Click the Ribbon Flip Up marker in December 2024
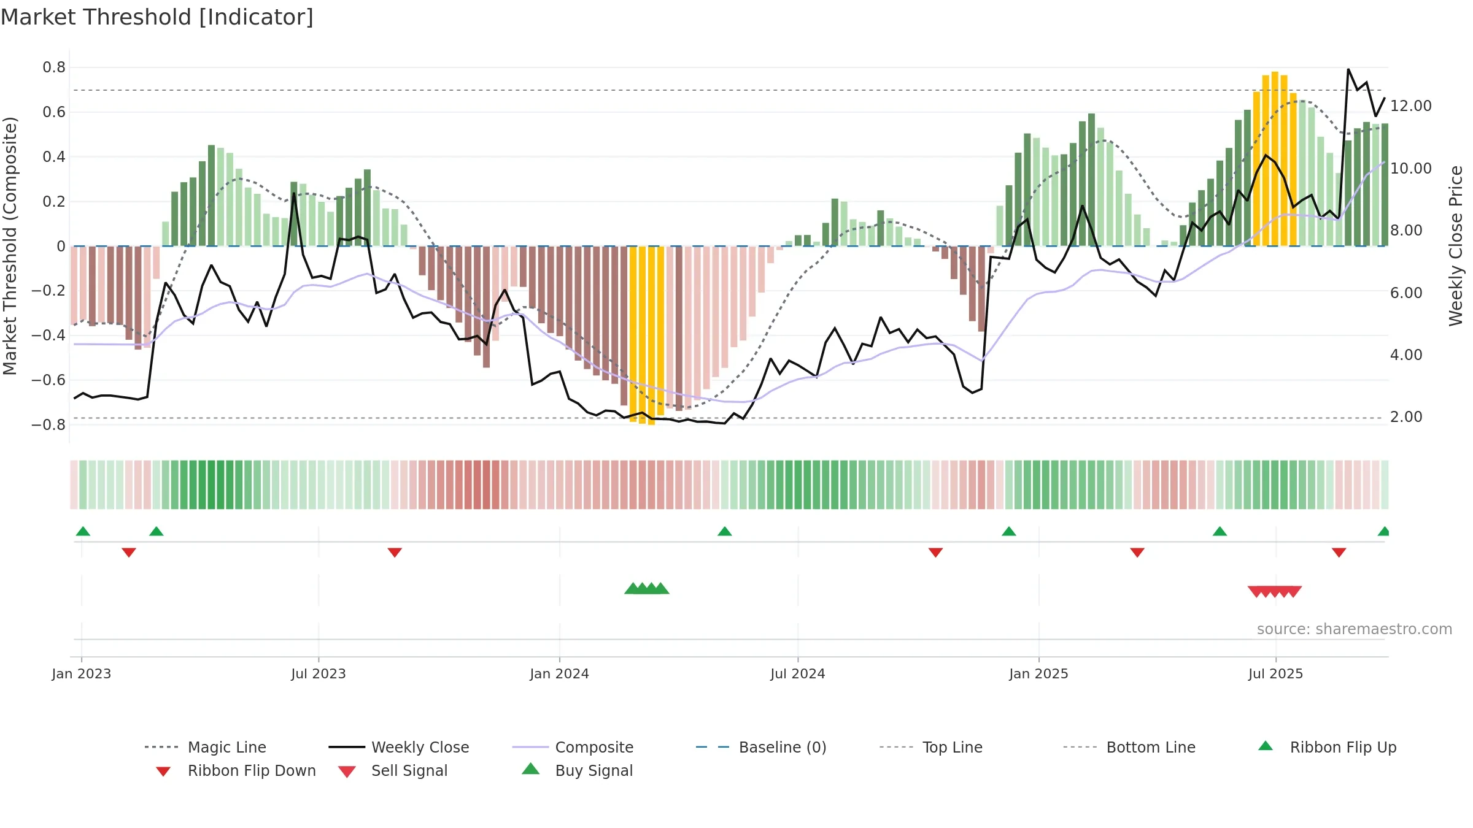This screenshot has height=828, width=1473. pos(1009,531)
